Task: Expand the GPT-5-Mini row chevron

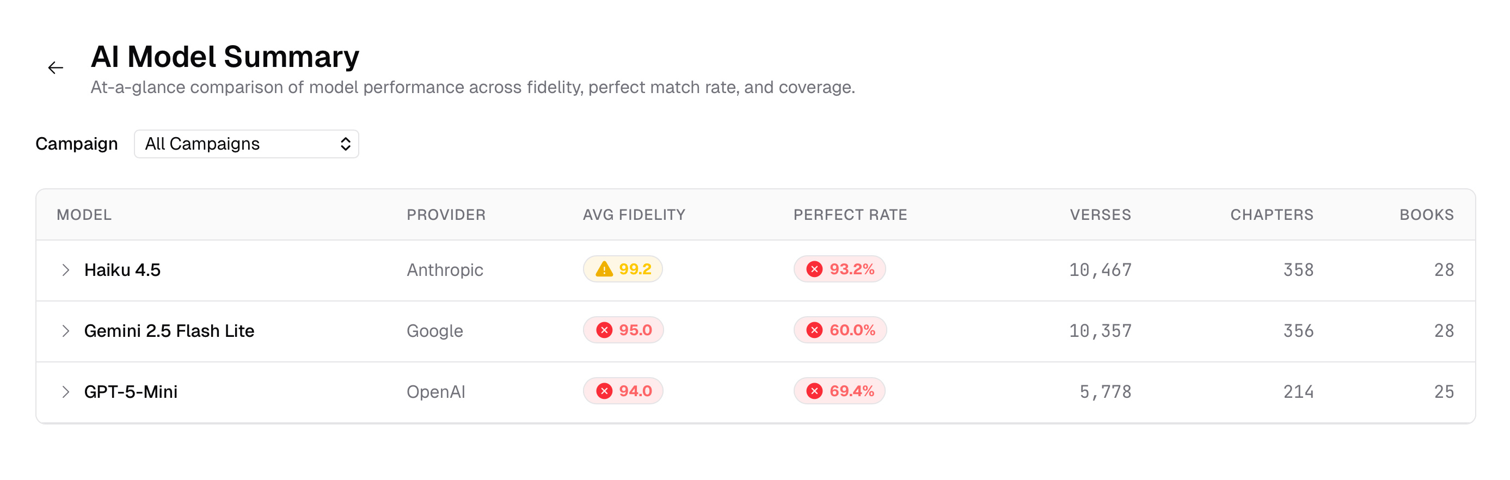Action: (x=66, y=391)
